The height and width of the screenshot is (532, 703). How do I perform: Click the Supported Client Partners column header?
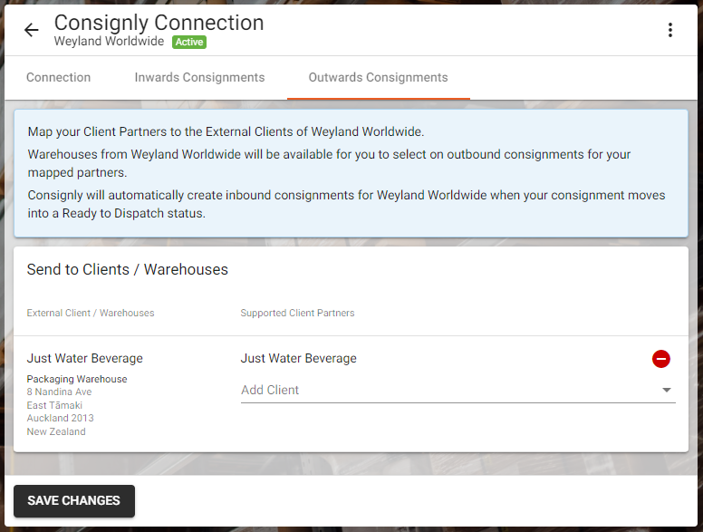coord(297,313)
